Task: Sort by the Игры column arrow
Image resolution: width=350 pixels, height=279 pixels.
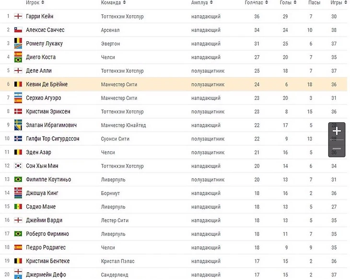Action: (346, 3)
